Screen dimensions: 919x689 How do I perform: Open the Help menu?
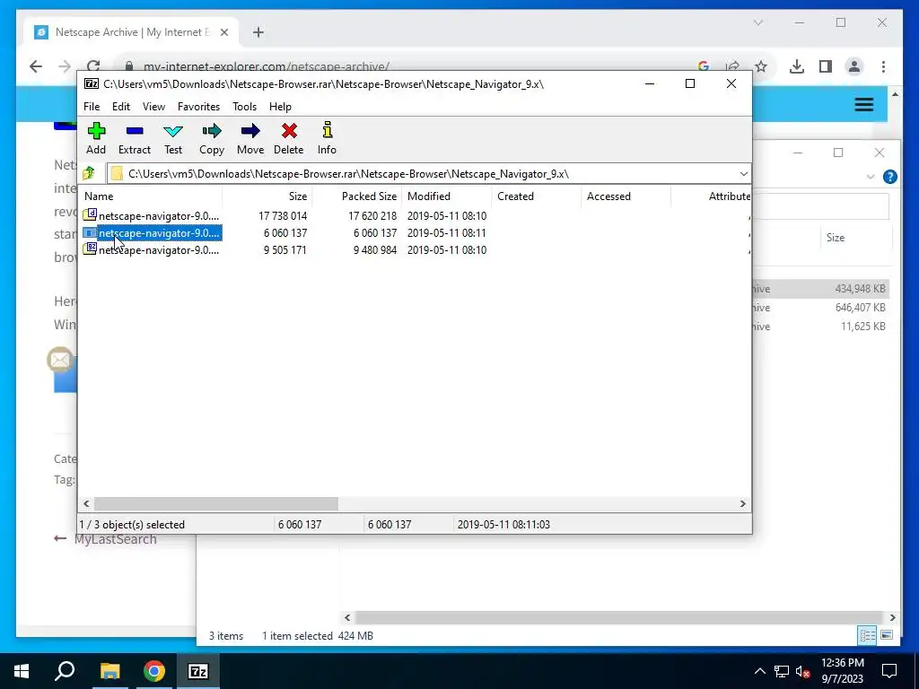280,106
